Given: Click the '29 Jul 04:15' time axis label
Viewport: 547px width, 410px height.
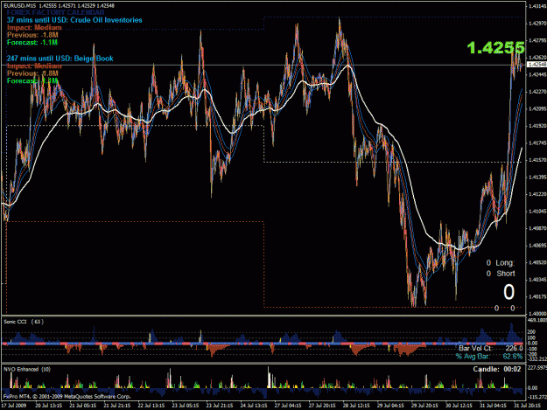Looking at the screenshot, I should coord(390,406).
